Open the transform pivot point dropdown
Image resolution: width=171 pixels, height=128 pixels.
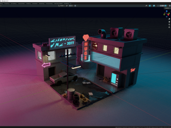(67, 6)
